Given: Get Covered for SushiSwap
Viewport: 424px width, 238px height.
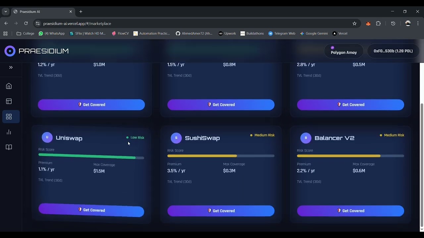Looking at the screenshot, I should pyautogui.click(x=221, y=211).
